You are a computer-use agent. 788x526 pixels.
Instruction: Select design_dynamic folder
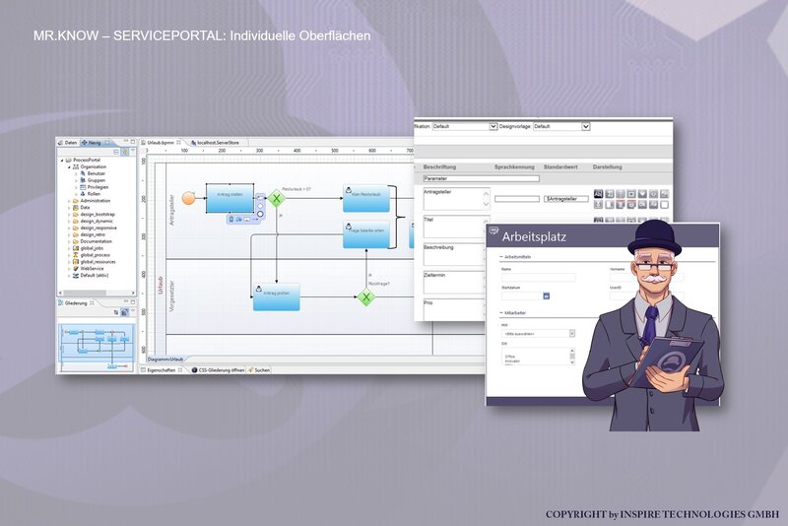(x=93, y=221)
